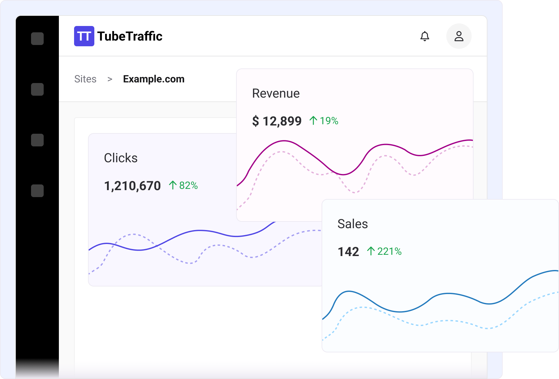Open the Sales card title
Image resolution: width=559 pixels, height=379 pixels.
pos(352,224)
